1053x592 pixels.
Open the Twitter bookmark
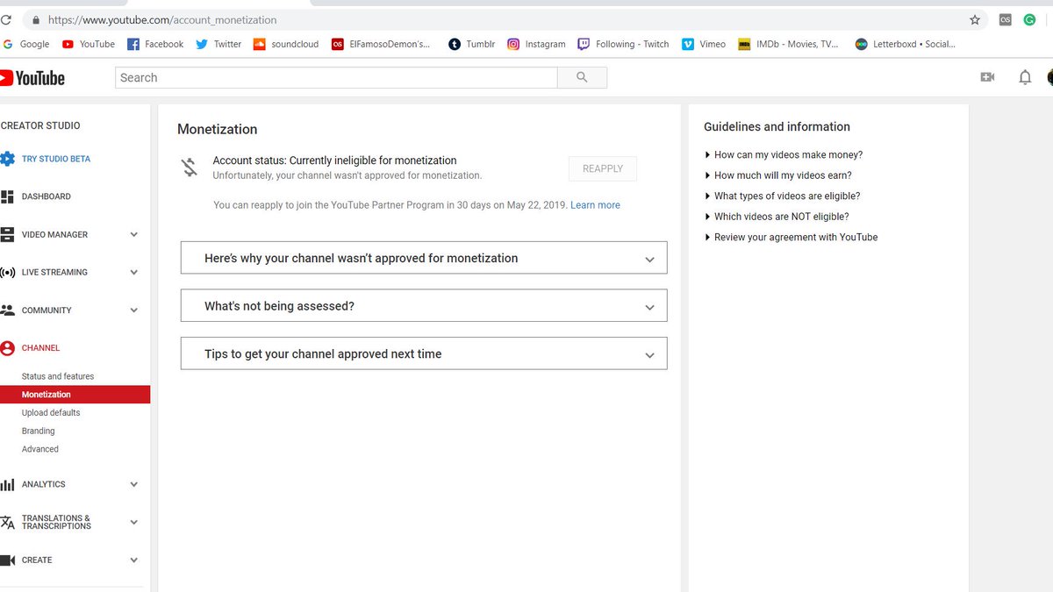click(218, 44)
